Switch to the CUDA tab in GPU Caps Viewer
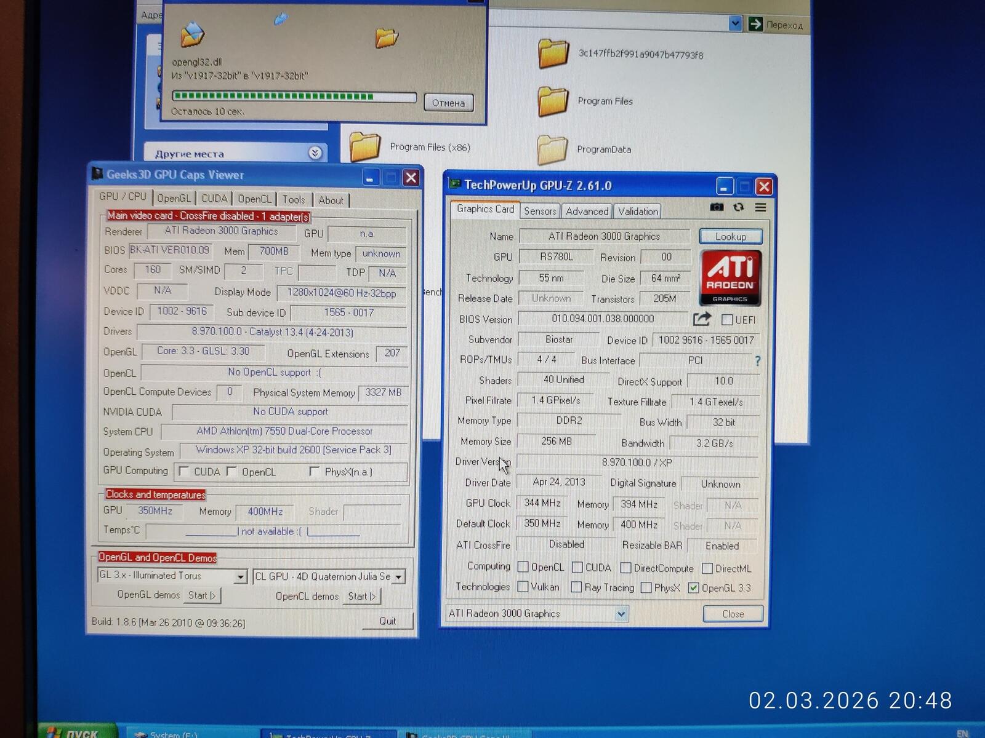 (x=214, y=198)
